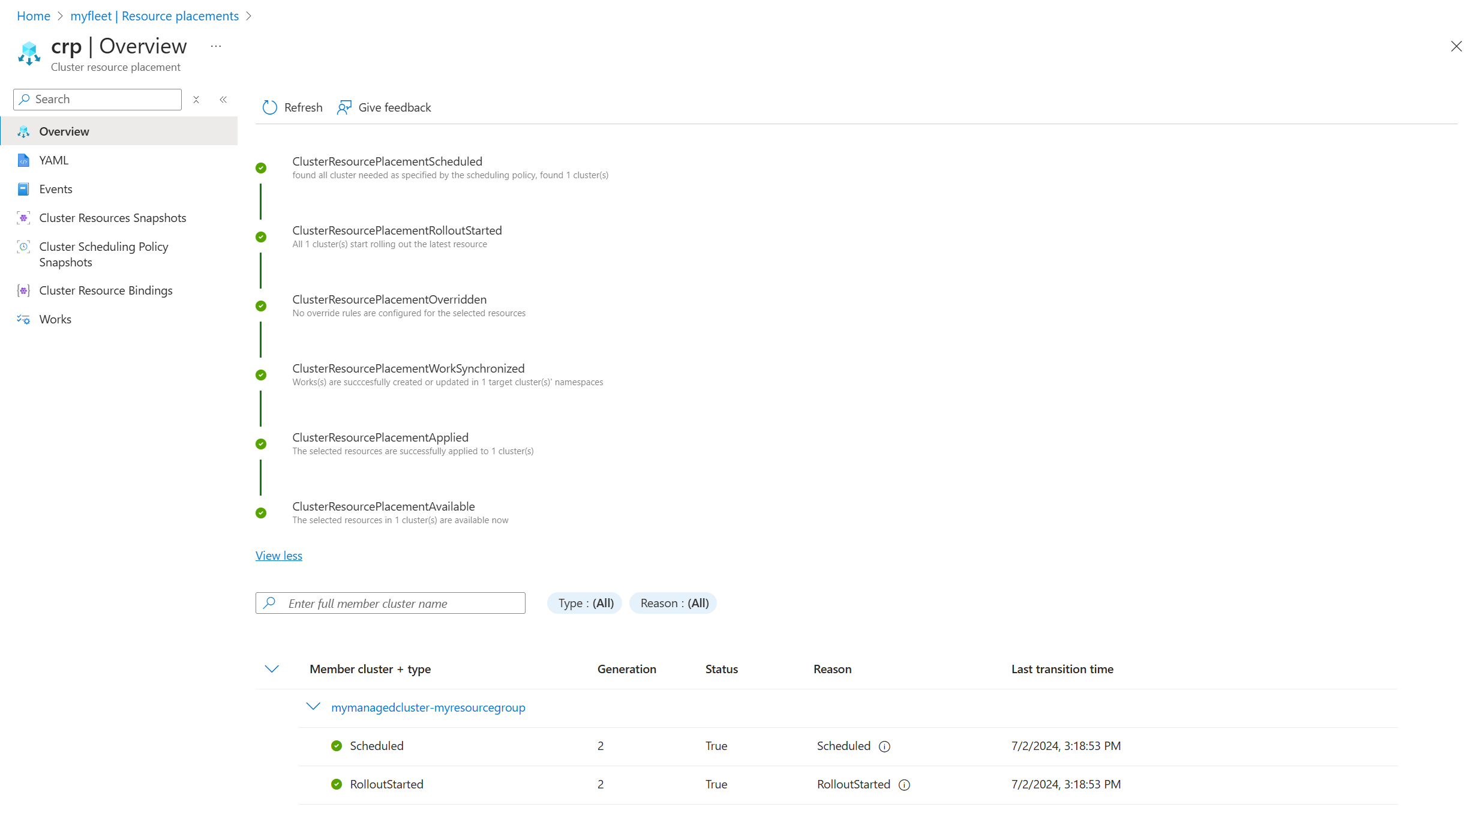Go to Cluster Resources Snapshots

112,218
